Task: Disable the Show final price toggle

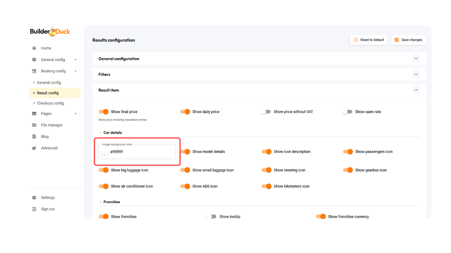Action: (104, 112)
